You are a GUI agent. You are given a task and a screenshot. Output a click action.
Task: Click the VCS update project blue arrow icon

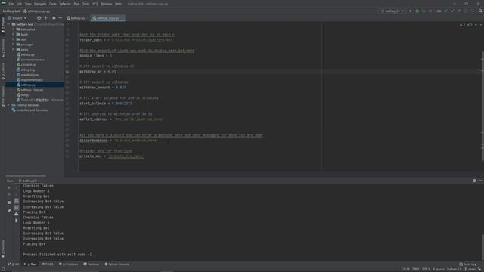point(445,11)
